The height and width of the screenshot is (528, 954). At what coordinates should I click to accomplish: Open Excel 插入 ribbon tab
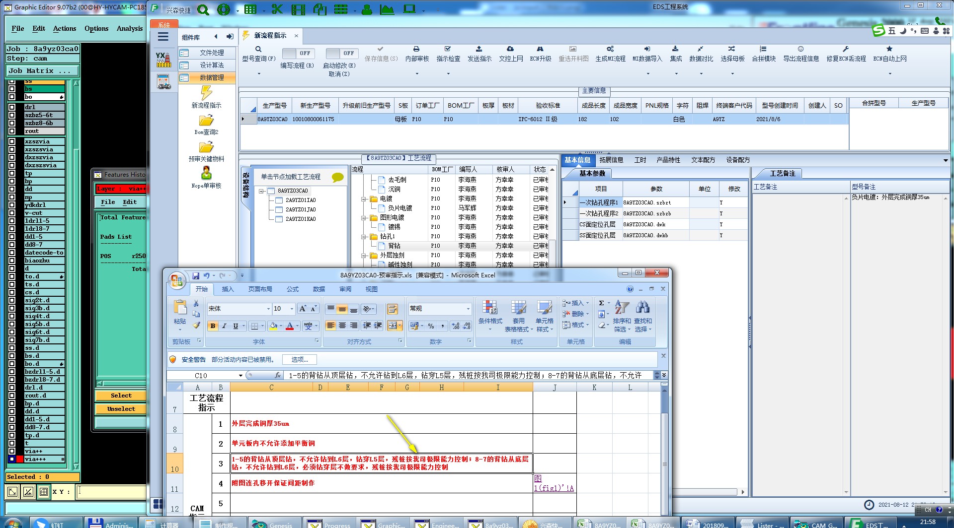coord(228,289)
